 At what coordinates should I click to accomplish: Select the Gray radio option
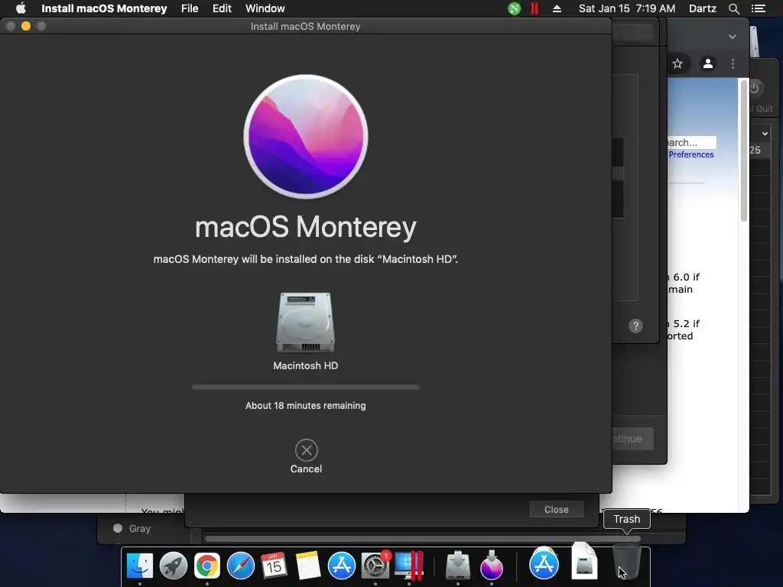pyautogui.click(x=118, y=528)
